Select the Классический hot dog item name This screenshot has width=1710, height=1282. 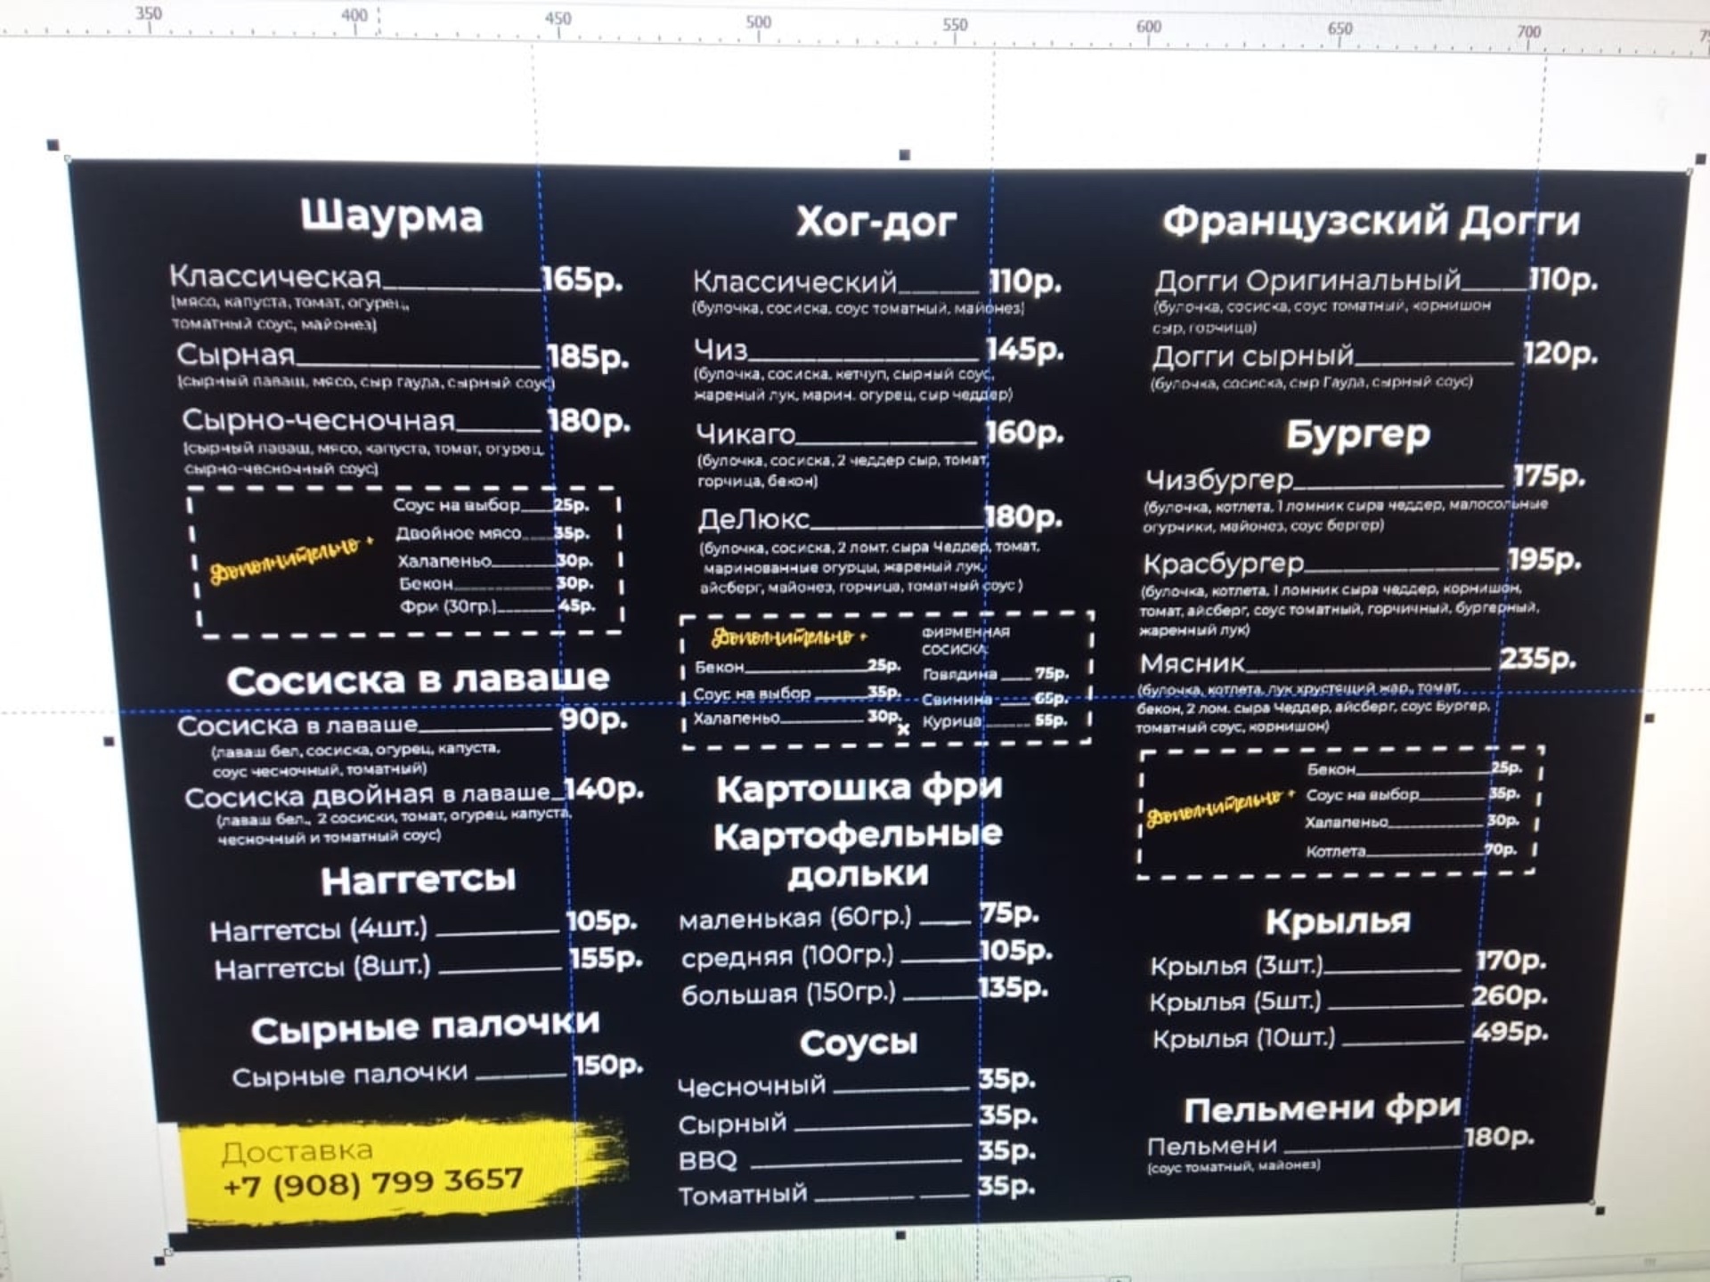(794, 282)
